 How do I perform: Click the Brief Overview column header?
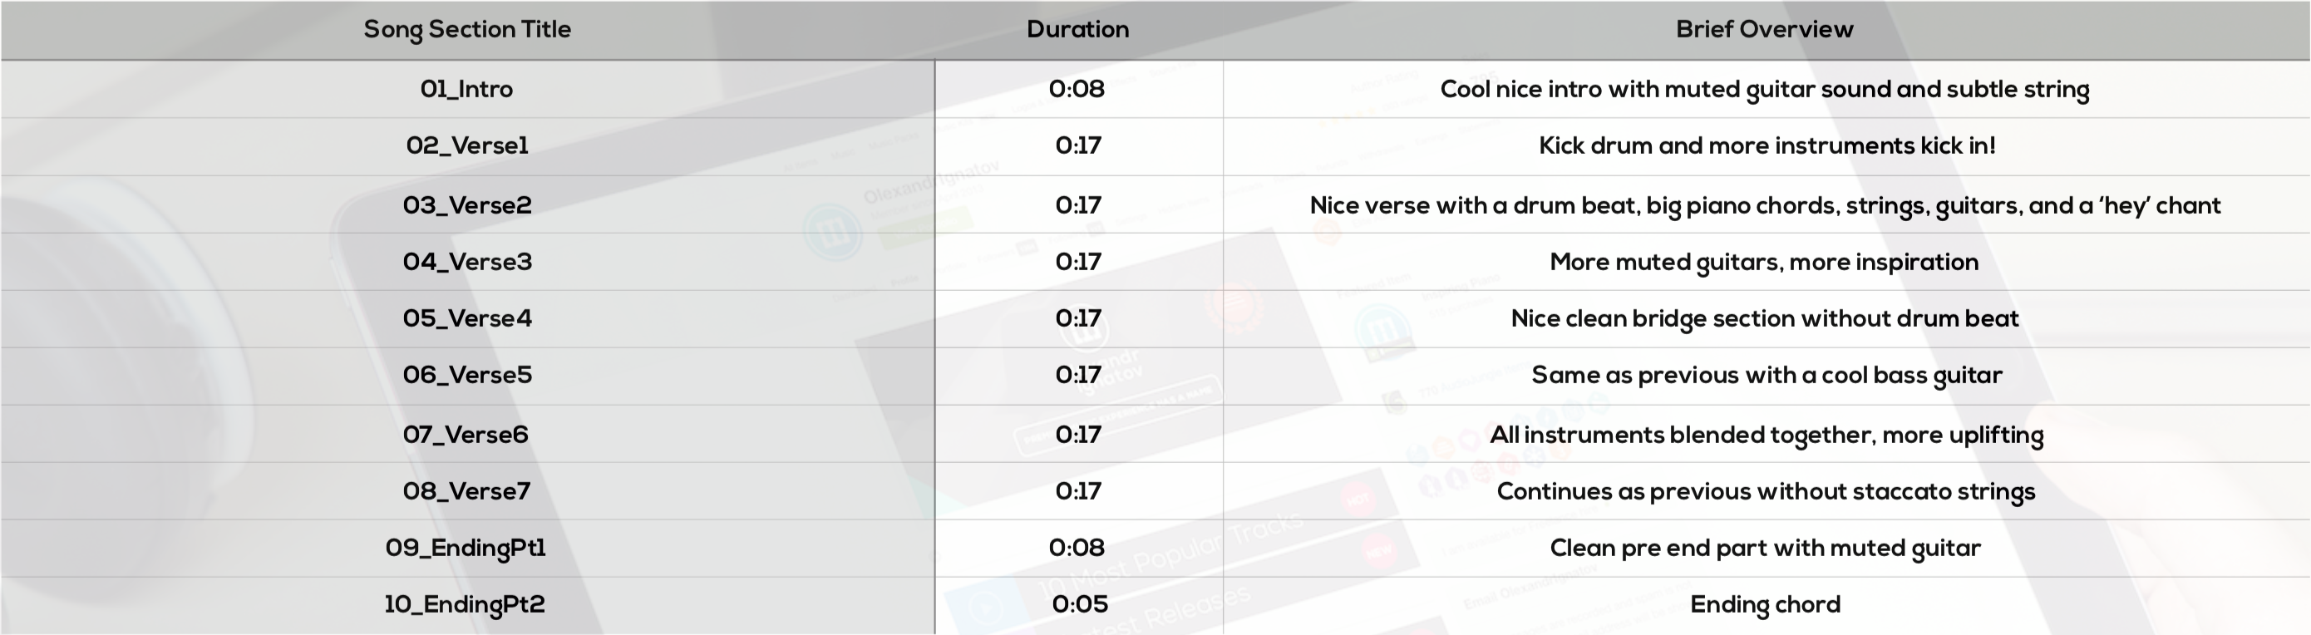1764,30
